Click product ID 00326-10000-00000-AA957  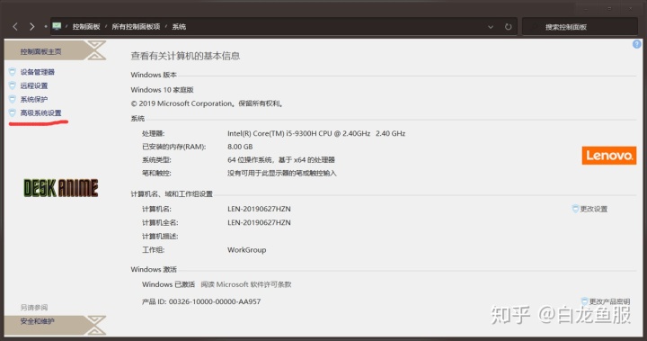tap(215, 301)
